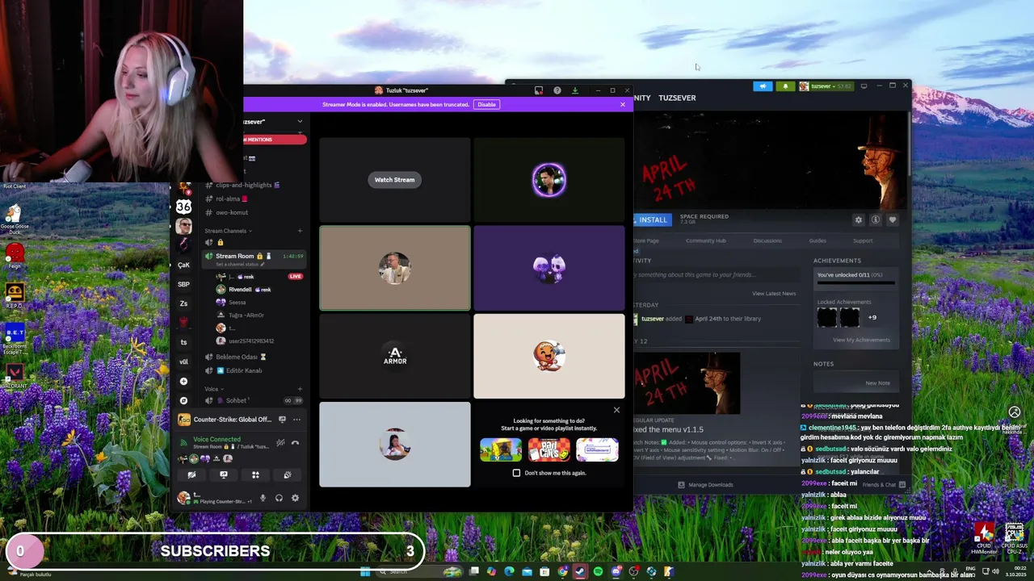This screenshot has width=1034, height=581.
Task: Open TUZSEVER tab in Steam
Action: pos(677,98)
